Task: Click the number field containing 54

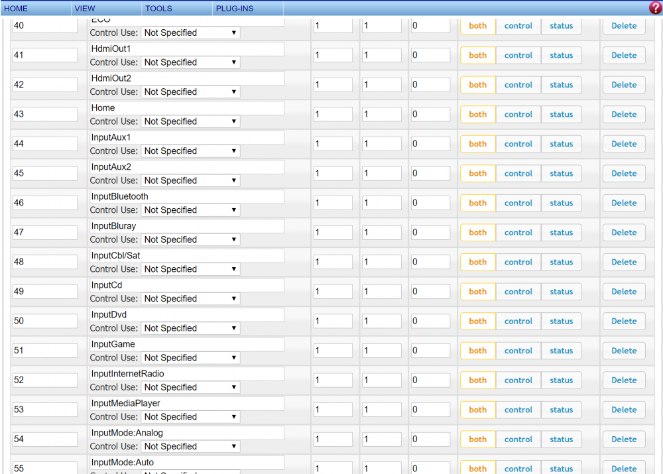Action: 45,440
